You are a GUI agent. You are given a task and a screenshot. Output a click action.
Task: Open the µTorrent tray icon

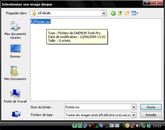(x=80, y=125)
